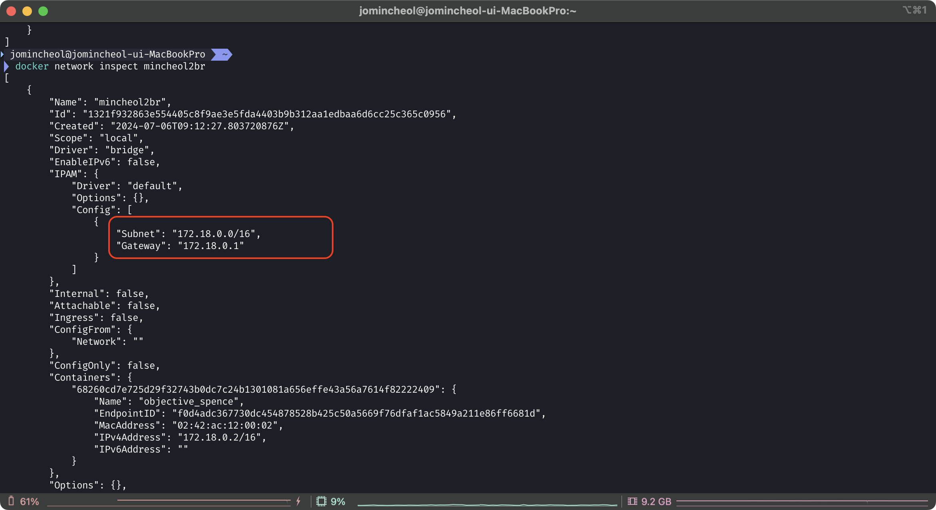Click the charging lightning bolt icon
The image size is (936, 510).
pos(298,501)
